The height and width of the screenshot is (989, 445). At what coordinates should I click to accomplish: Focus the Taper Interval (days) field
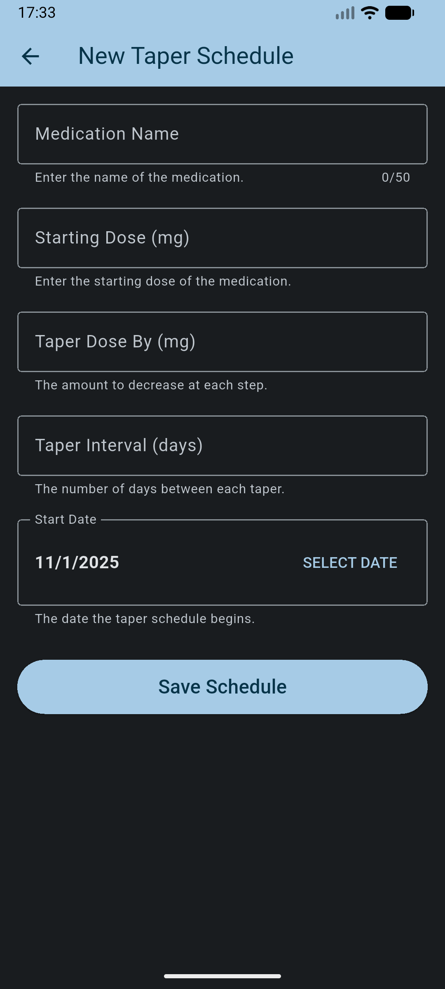tap(222, 445)
